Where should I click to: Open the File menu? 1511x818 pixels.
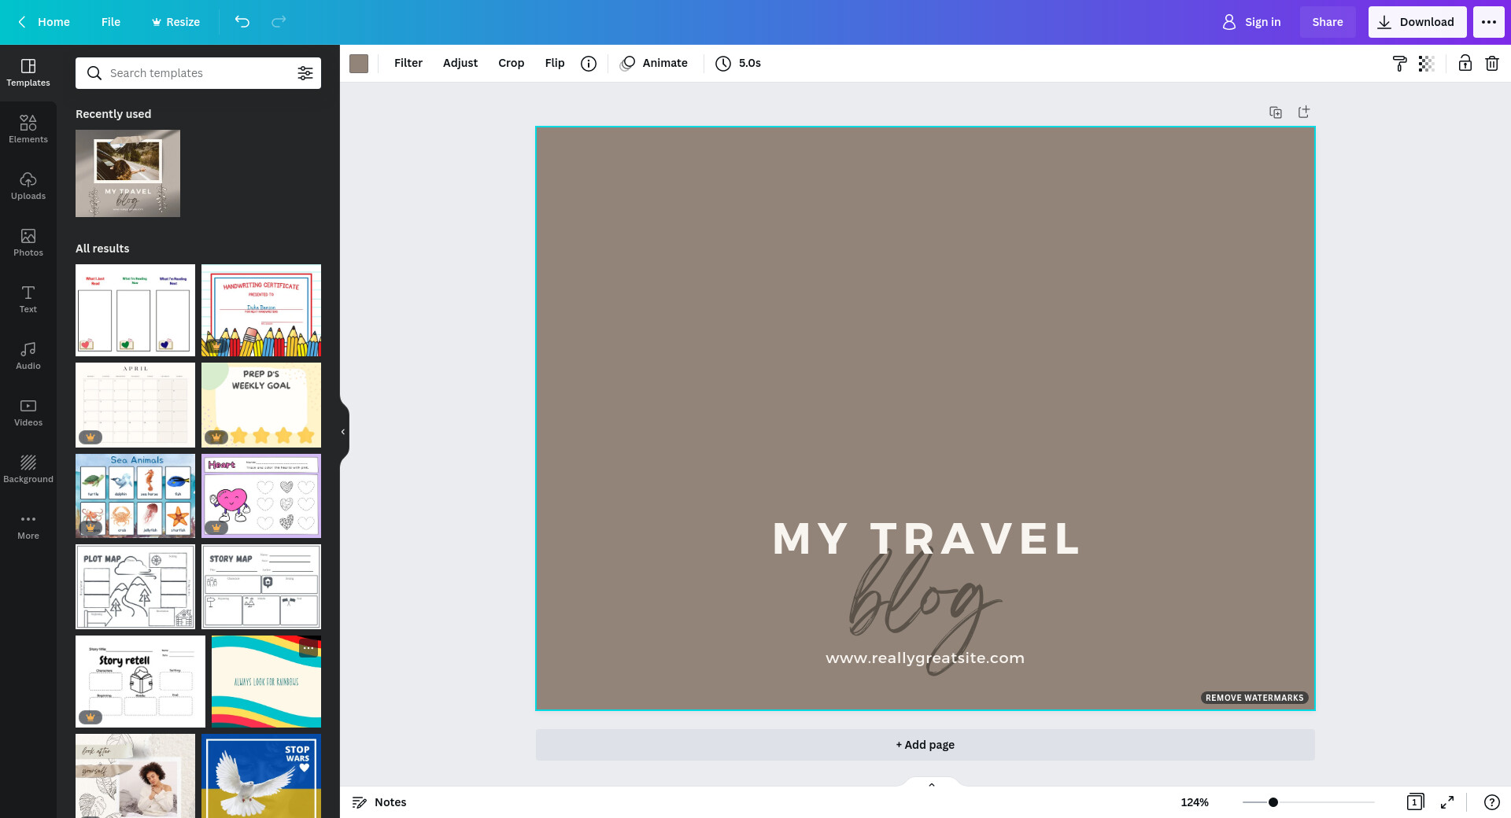(x=110, y=22)
